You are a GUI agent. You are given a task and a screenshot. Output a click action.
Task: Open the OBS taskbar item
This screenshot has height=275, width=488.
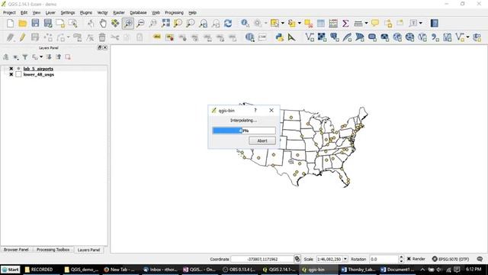point(239,270)
